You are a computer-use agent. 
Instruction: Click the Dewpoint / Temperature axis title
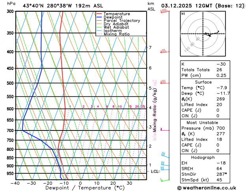point(85,188)
